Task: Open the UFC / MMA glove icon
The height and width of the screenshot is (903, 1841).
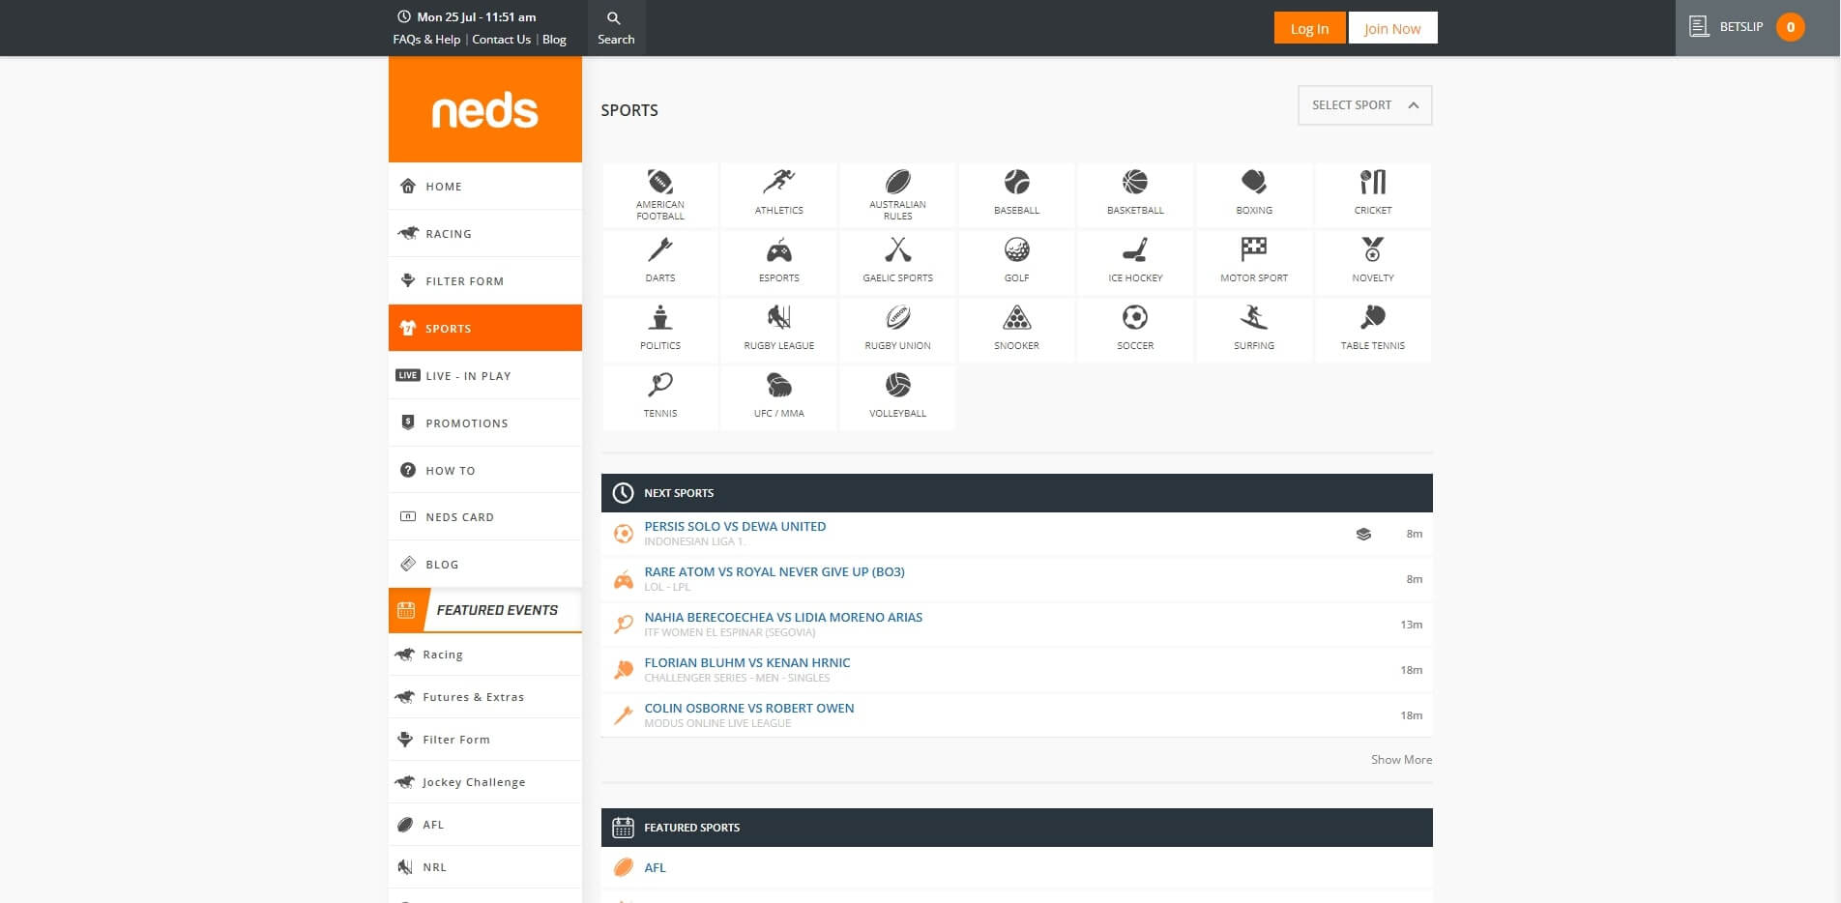Action: coord(778,386)
